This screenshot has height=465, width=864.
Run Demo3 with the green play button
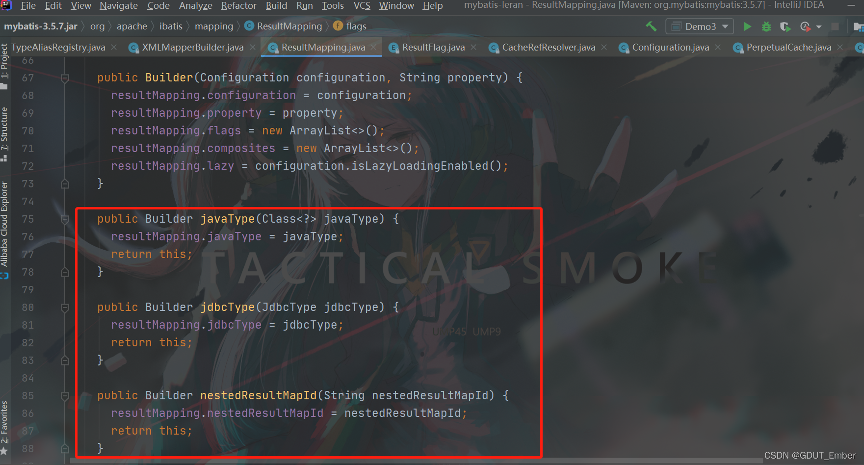[x=747, y=26]
